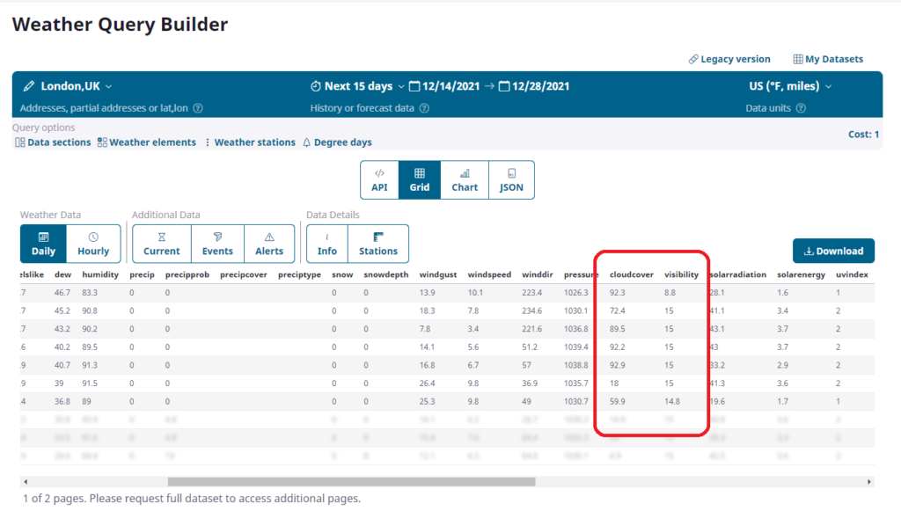The height and width of the screenshot is (511, 901).
Task: Open Weather stations query option
Action: pyautogui.click(x=249, y=142)
